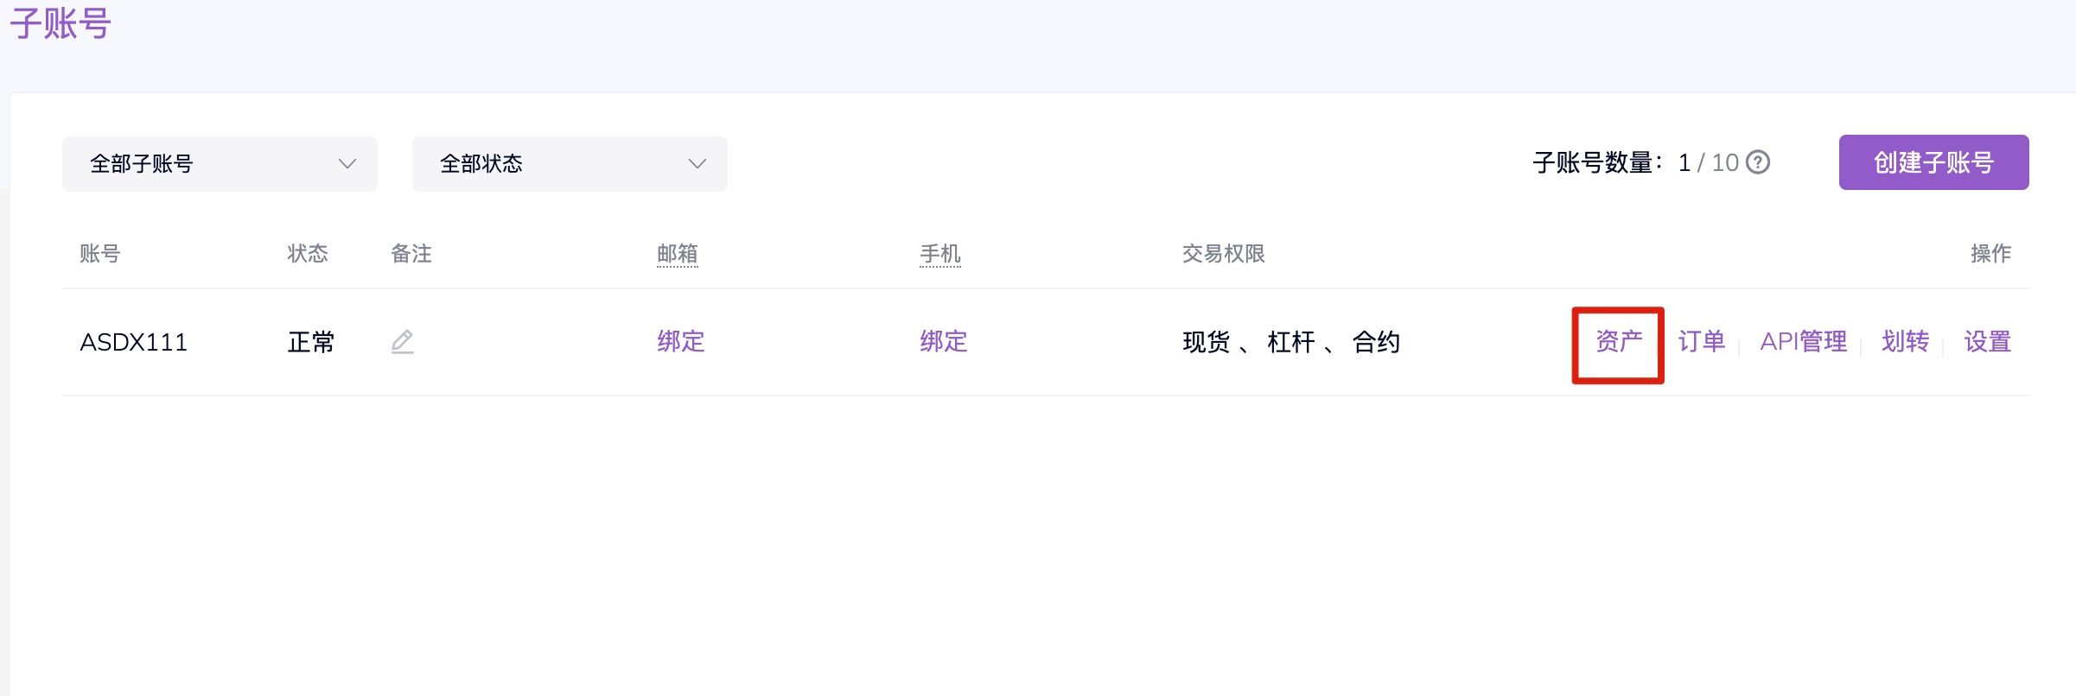Click the 创建子账号 button
Image resolution: width=2076 pixels, height=696 pixels.
click(x=1933, y=162)
